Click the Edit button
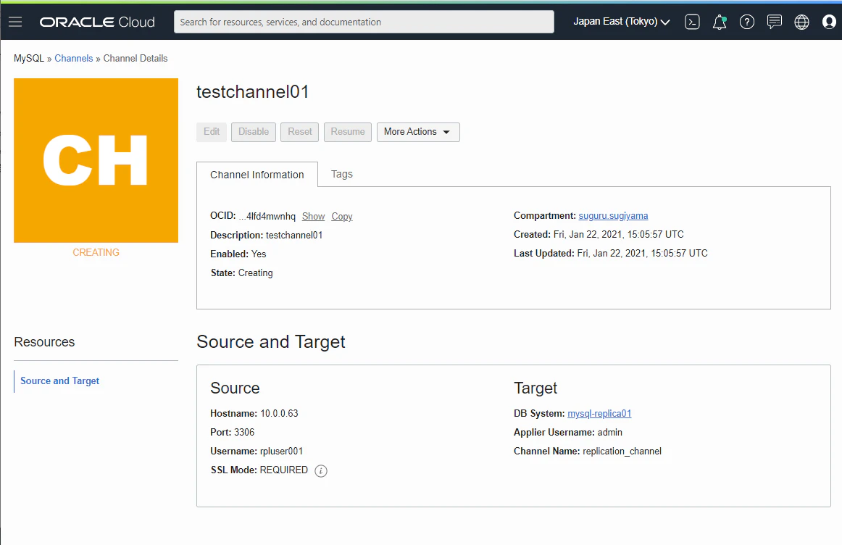Image resolution: width=842 pixels, height=545 pixels. 212,132
